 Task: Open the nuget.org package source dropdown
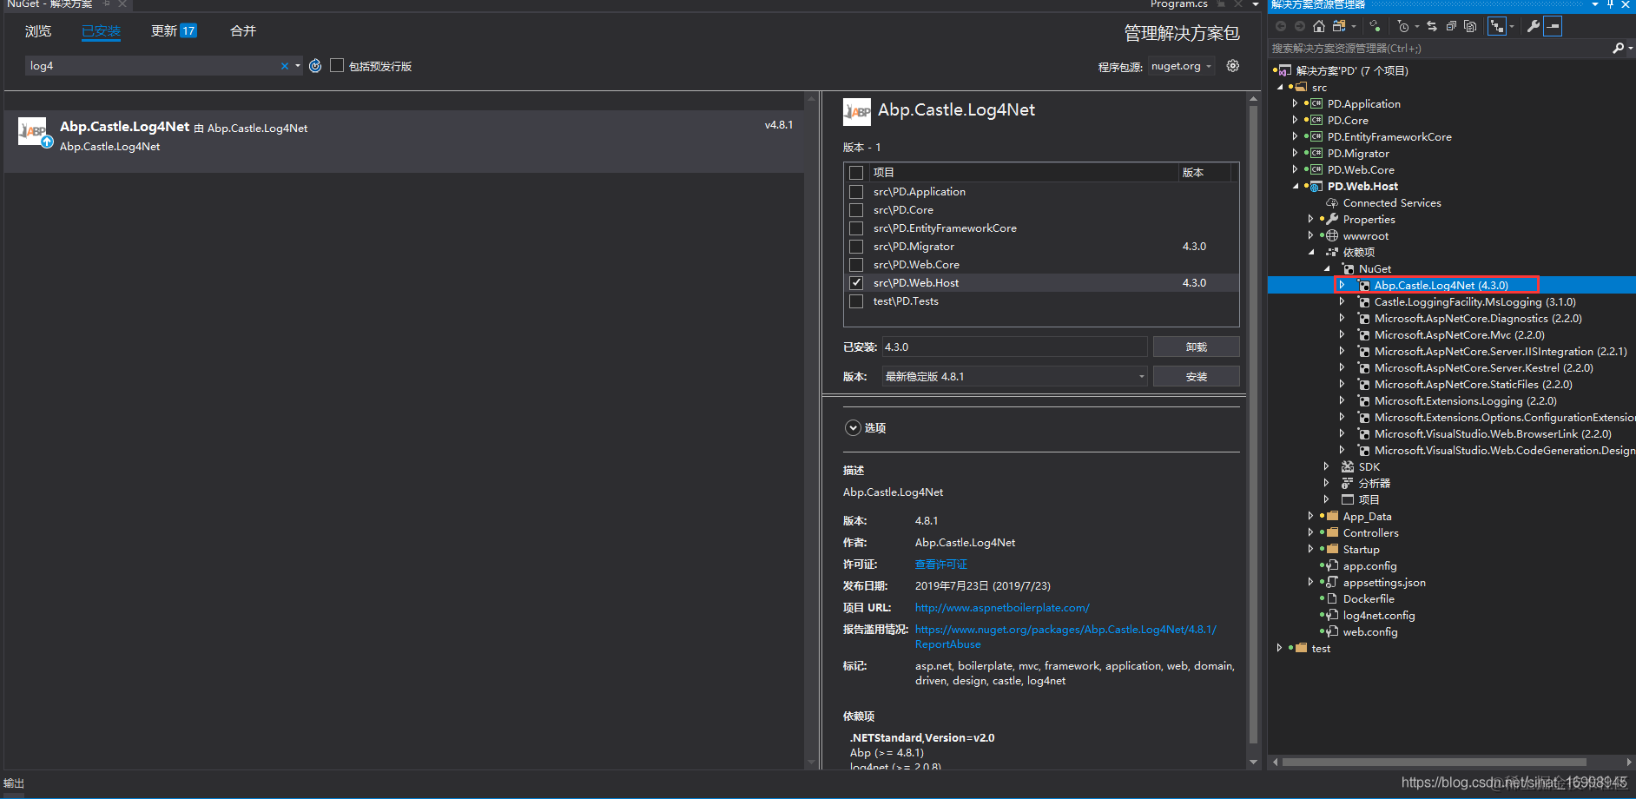click(x=1181, y=66)
